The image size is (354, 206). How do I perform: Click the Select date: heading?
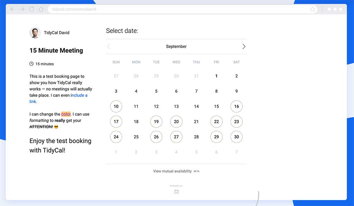pyautogui.click(x=122, y=31)
